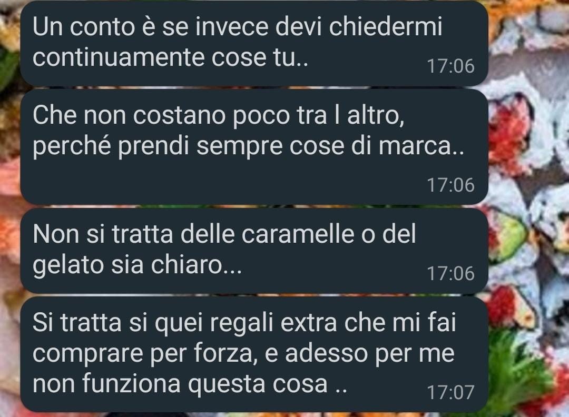The width and height of the screenshot is (569, 417).
Task: Select the message starting 'Non si tratta delle caramelle'
Action: [254, 251]
